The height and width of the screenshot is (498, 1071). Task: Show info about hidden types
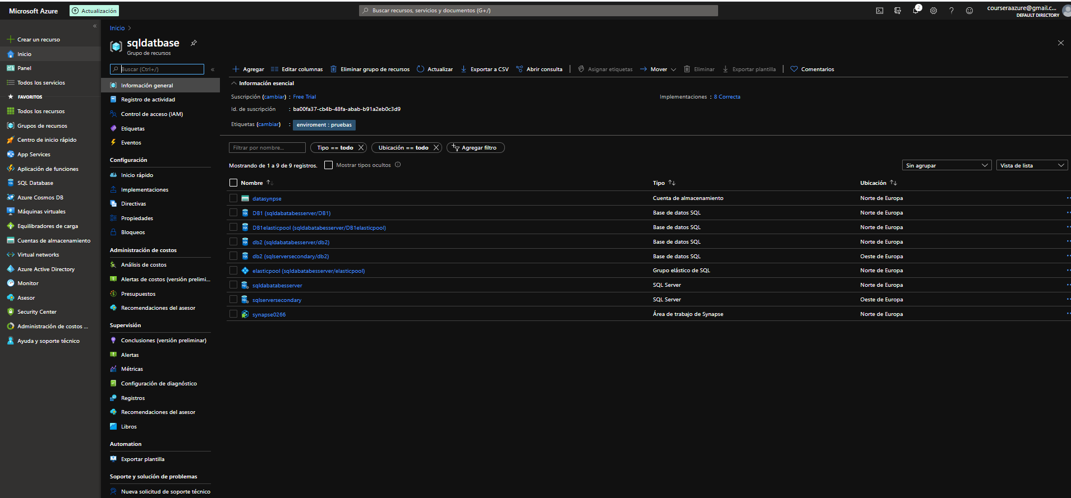pos(398,165)
